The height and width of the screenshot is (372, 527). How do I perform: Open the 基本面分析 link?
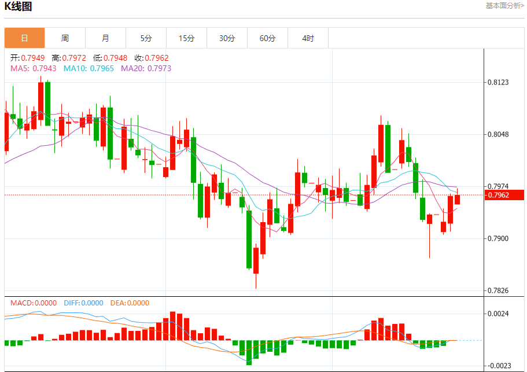click(505, 6)
